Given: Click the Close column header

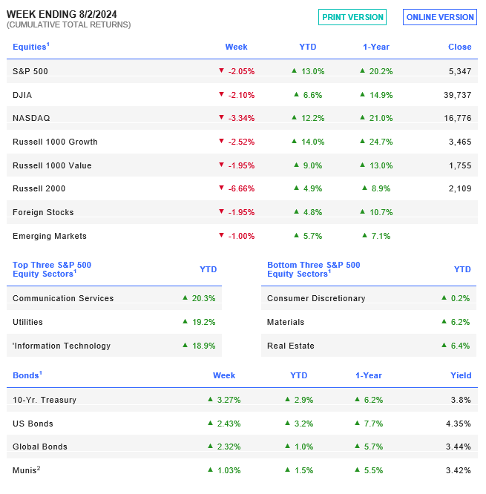Looking at the screenshot, I should (460, 47).
